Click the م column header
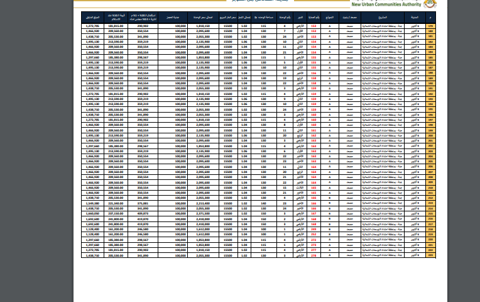Image resolution: width=480 pixels, height=302 pixels. pos(430,18)
